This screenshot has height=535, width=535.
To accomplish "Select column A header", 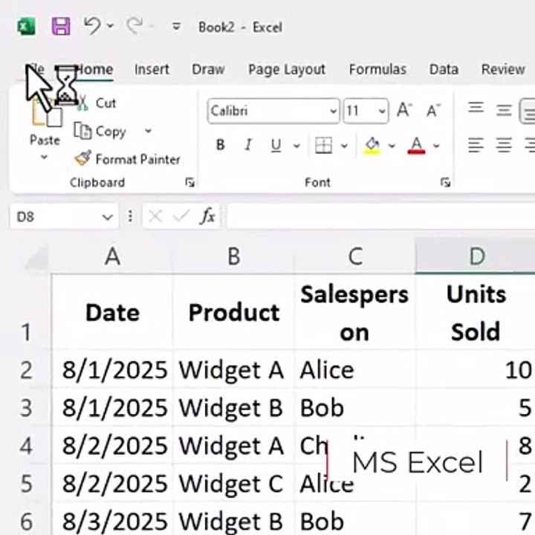I will [x=113, y=256].
